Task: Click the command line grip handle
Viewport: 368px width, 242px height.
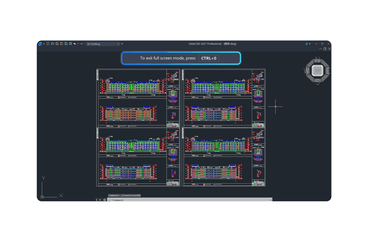Action: coord(96,200)
